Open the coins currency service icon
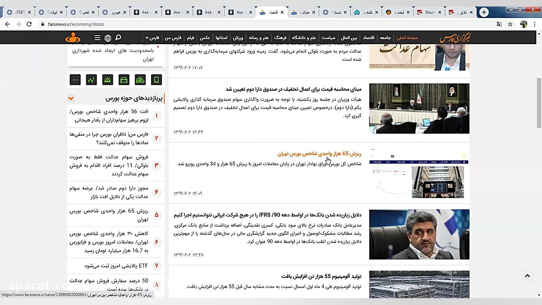Viewport: 542px width, 305px height. tap(140, 79)
